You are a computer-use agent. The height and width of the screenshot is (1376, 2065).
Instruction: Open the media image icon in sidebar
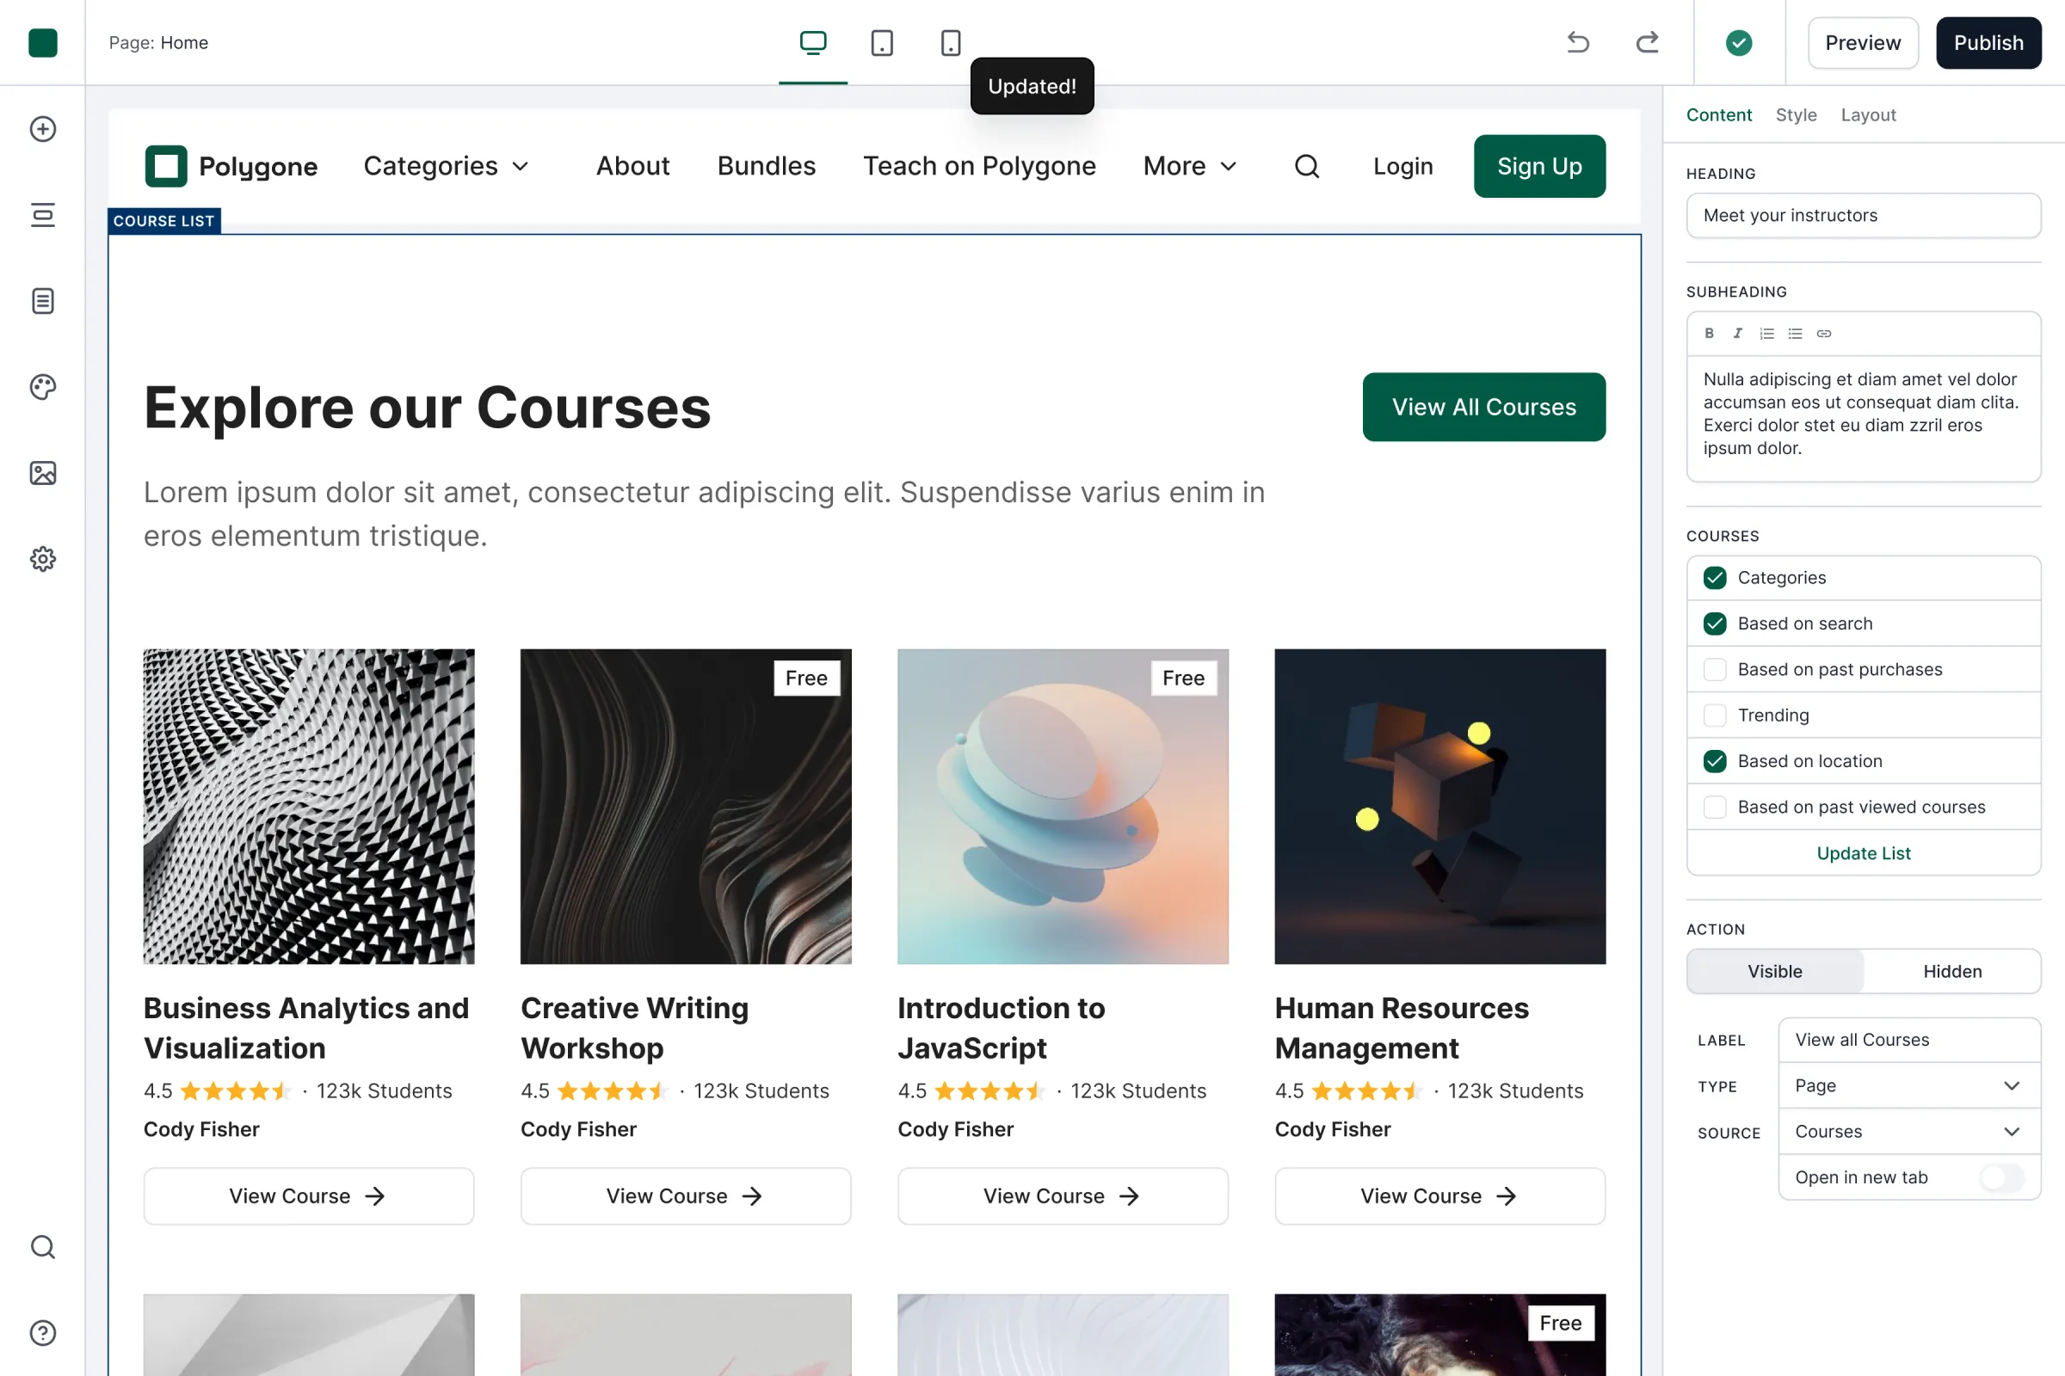(x=42, y=473)
